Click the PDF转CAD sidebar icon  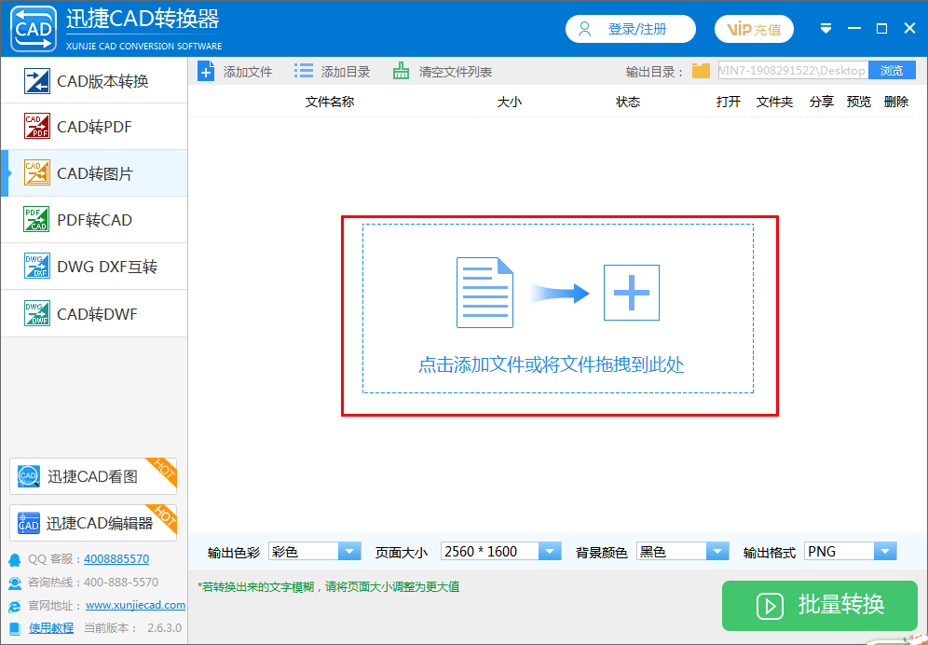pyautogui.click(x=37, y=220)
